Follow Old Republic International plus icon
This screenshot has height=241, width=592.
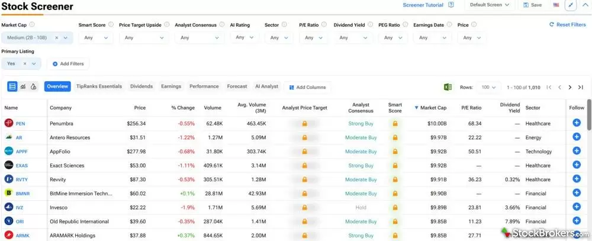pyautogui.click(x=577, y=221)
